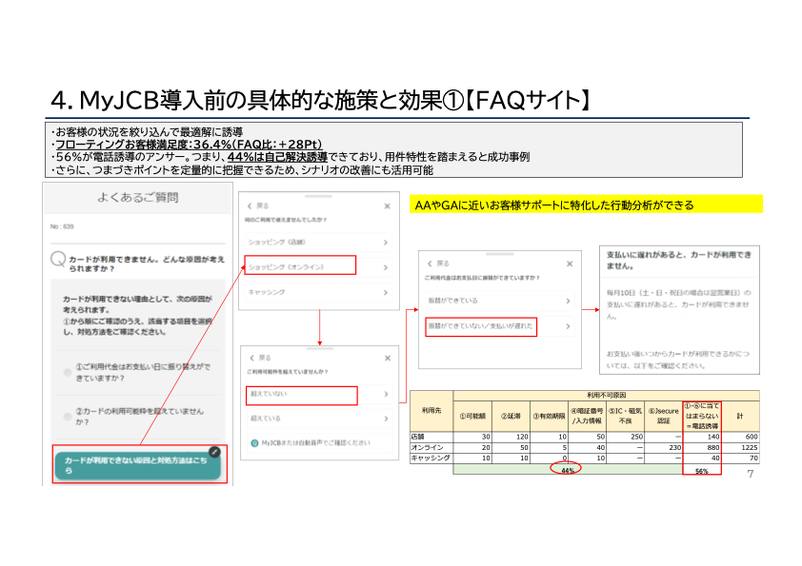The height and width of the screenshot is (566, 802).
Task: Close the ご利用可能枠を超えていませんか panel
Action: (x=388, y=358)
